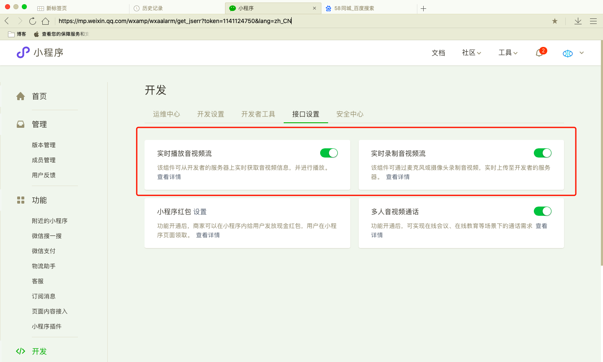603x362 pixels.
Task: Click the 开发 code icon in sidebar
Action: [x=21, y=351]
